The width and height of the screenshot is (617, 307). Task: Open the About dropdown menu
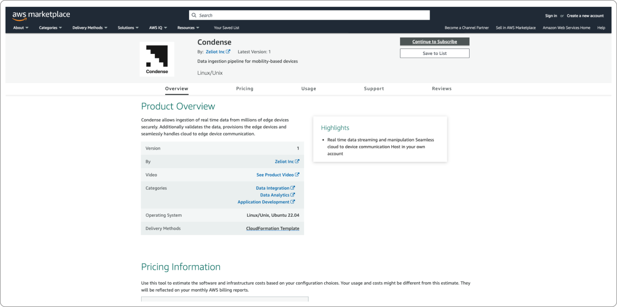tap(21, 28)
